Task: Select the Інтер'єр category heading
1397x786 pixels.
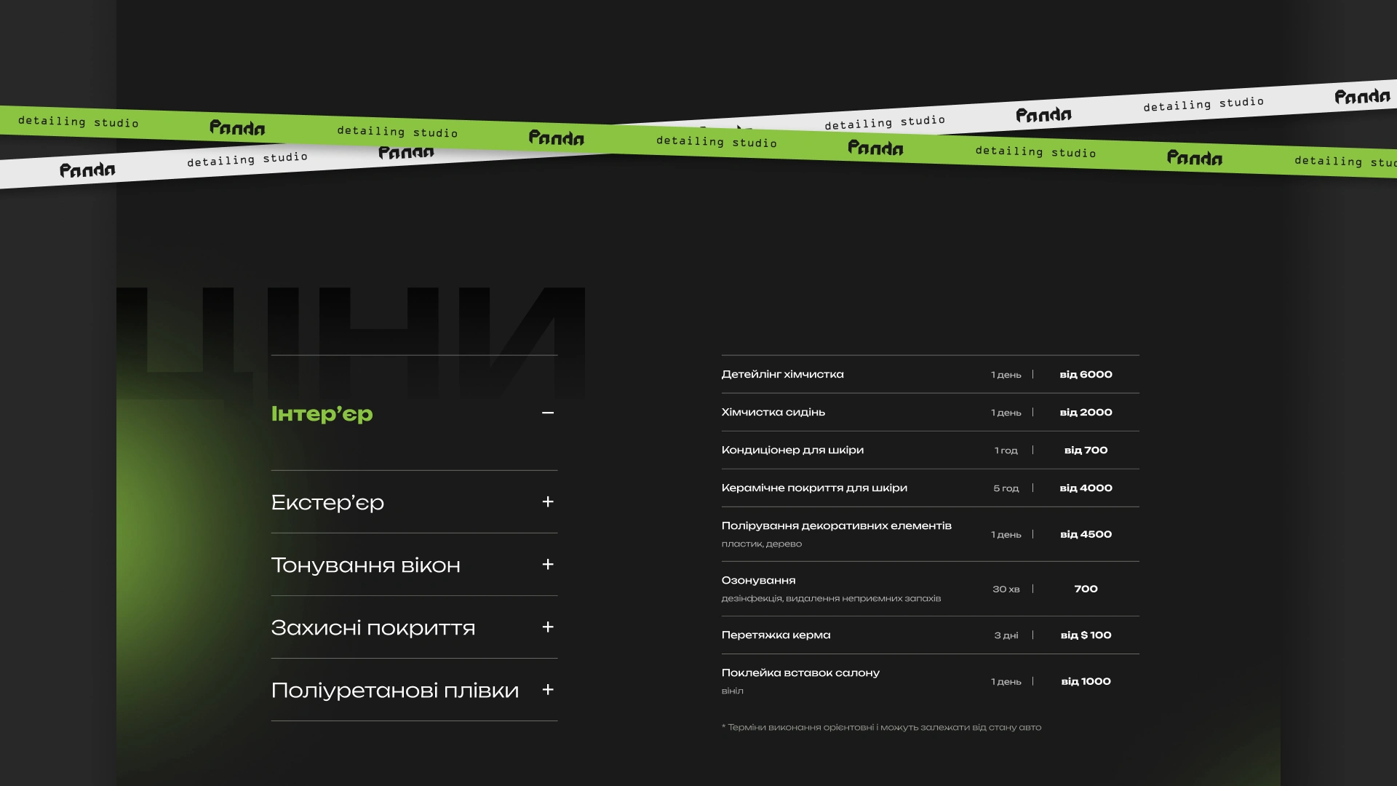Action: coord(322,414)
